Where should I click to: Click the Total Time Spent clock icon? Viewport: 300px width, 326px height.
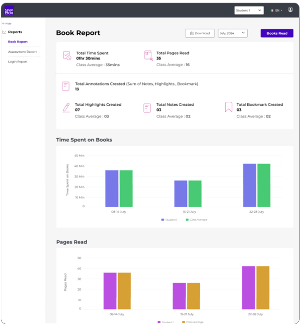pos(67,56)
